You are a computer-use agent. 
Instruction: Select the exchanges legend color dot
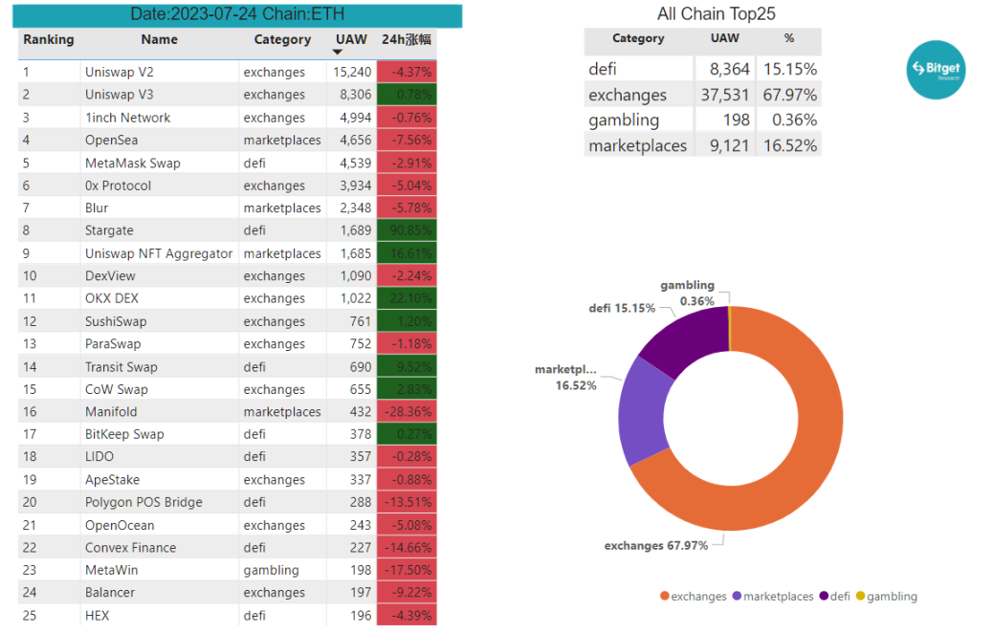pos(664,596)
